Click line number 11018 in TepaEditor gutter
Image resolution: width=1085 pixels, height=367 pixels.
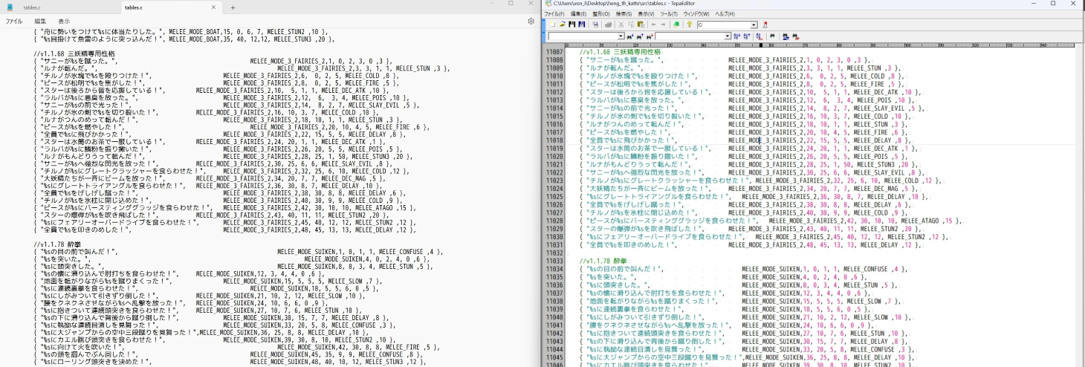click(x=554, y=140)
